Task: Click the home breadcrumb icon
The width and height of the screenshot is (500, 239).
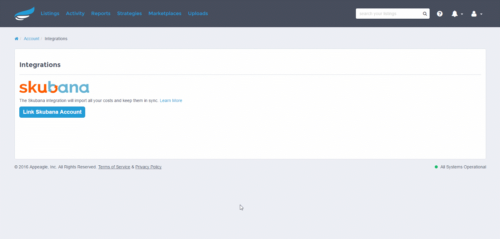Action: pyautogui.click(x=16, y=39)
